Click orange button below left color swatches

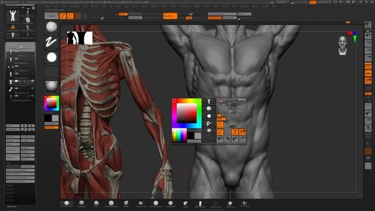(x=52, y=128)
